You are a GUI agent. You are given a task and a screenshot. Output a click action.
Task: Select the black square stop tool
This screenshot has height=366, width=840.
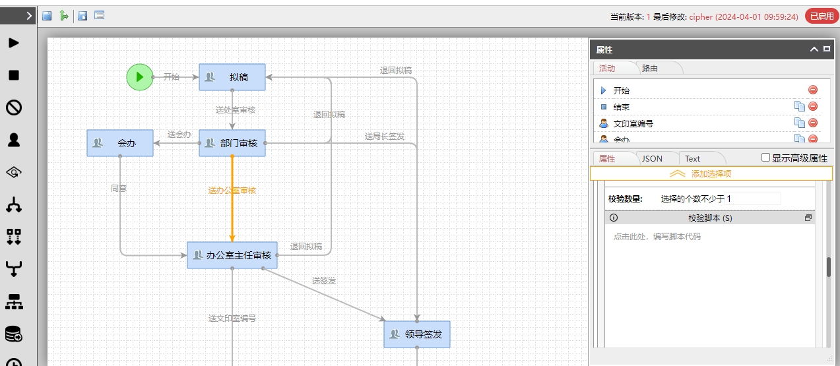click(14, 75)
